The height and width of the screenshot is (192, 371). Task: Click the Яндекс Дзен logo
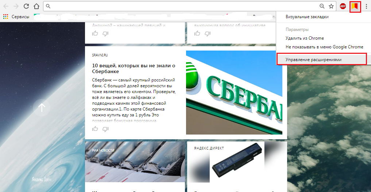click(42, 180)
